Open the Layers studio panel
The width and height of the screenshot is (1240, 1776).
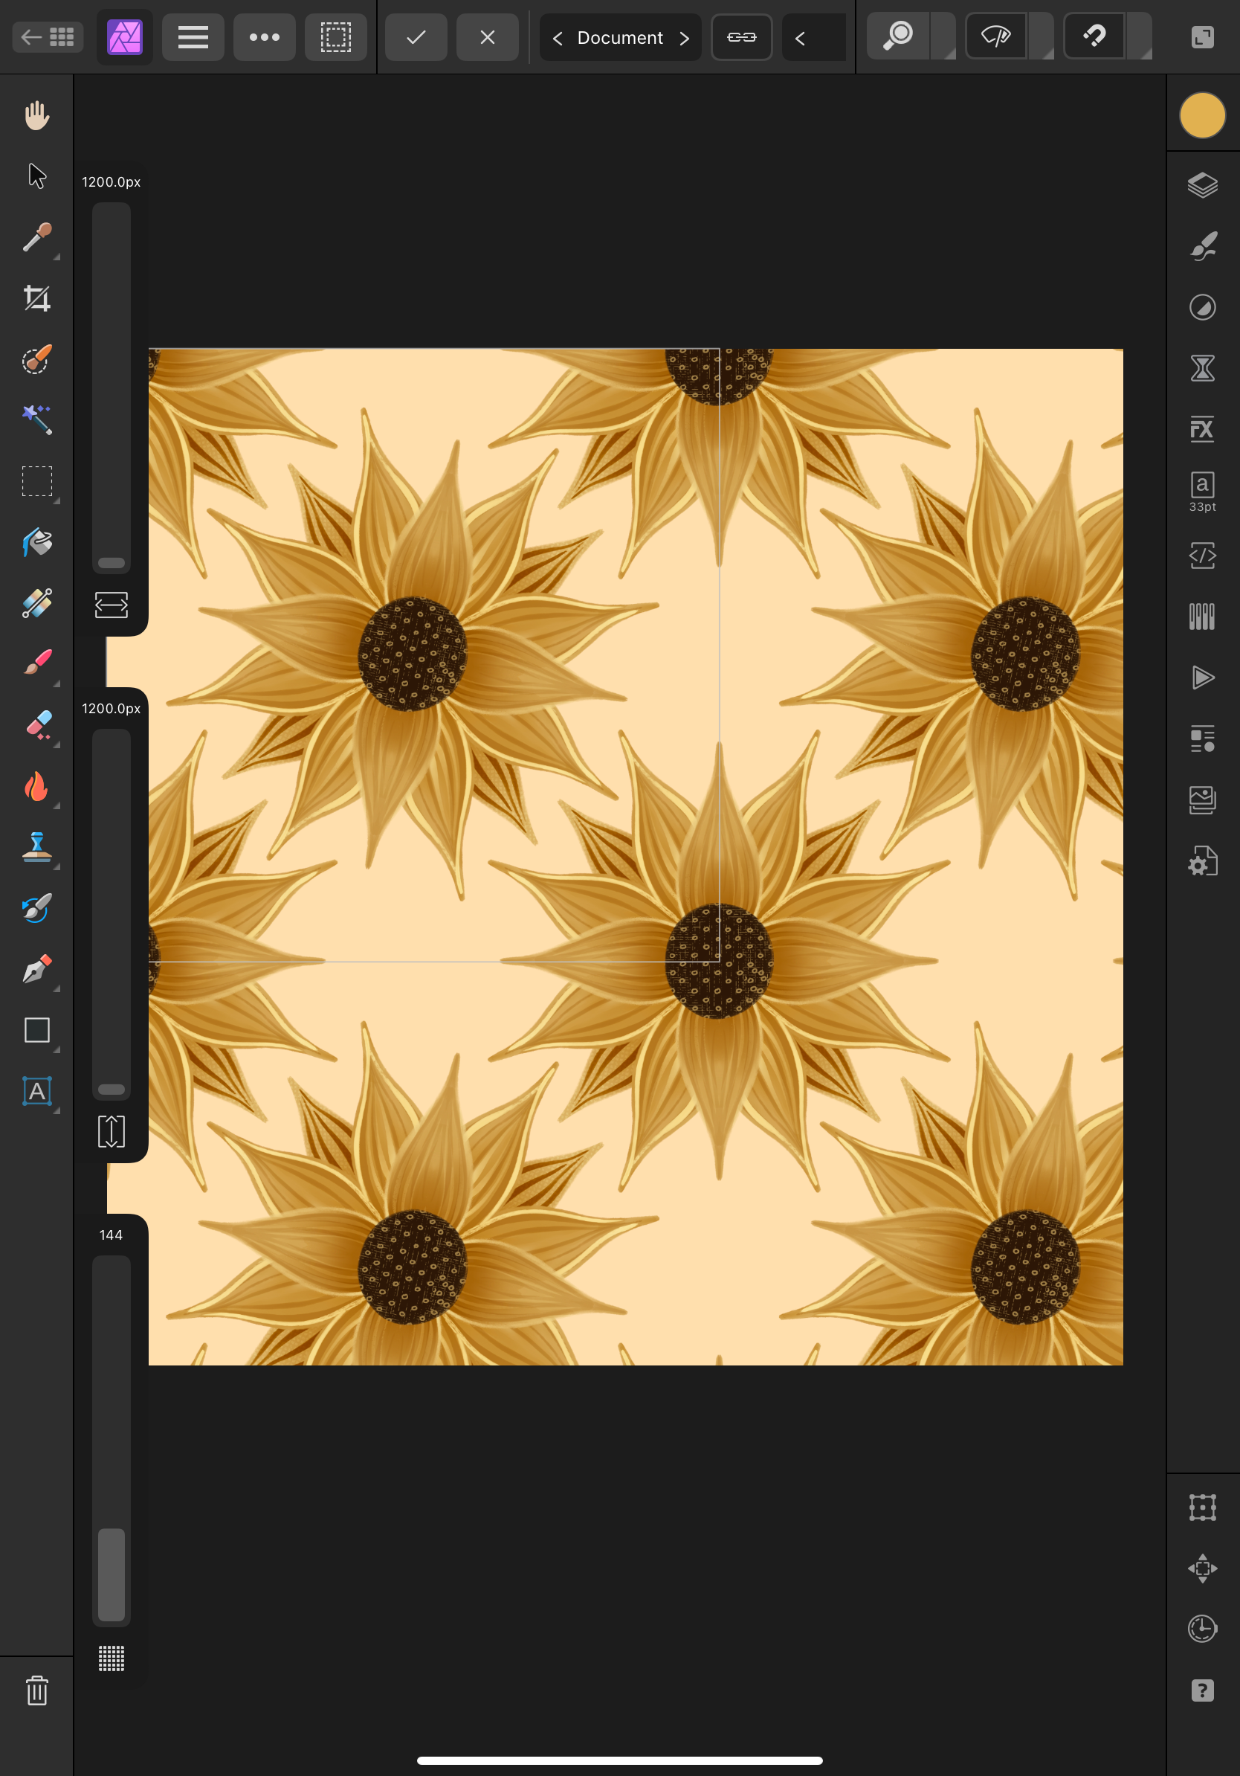[1202, 186]
